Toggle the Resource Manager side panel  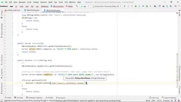pos(2,30)
